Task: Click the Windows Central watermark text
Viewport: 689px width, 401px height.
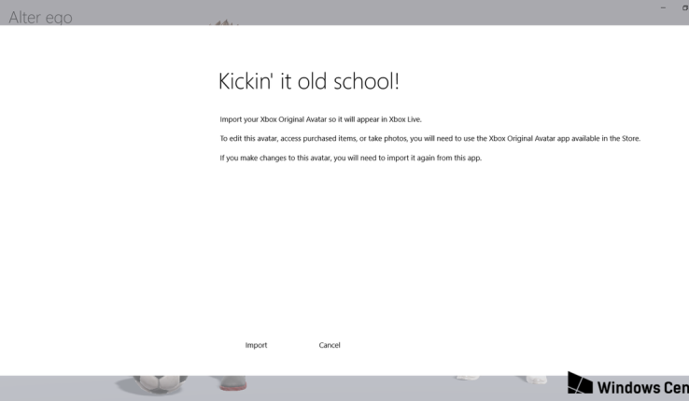Action: 642,388
